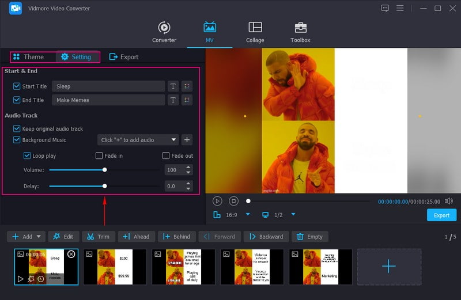Click the Trim button
Viewport: 461px width, 300px height.
(x=98, y=237)
